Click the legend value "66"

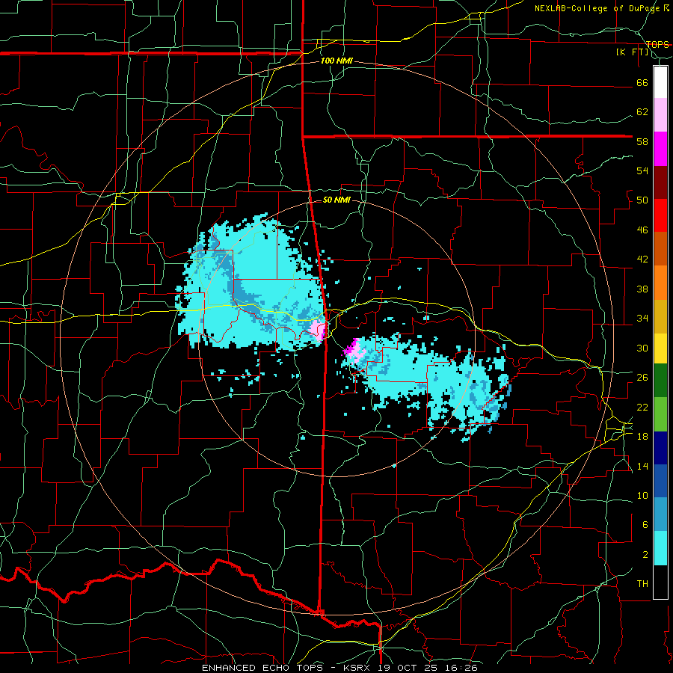642,83
